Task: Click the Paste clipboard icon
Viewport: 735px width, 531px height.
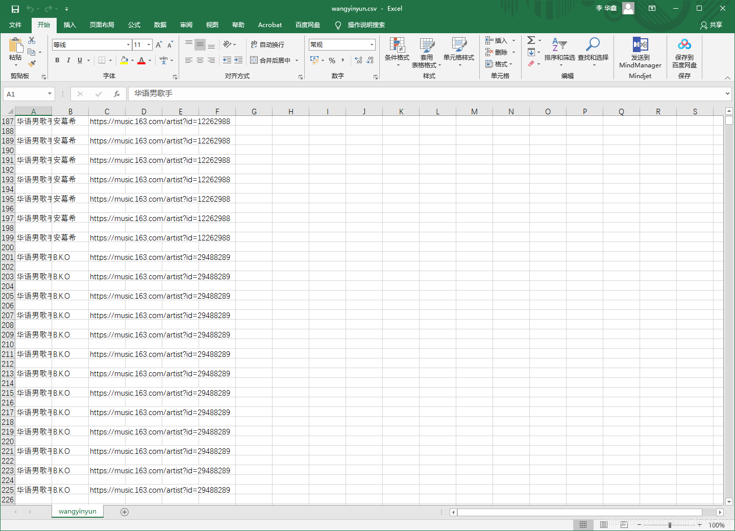Action: pyautogui.click(x=16, y=45)
